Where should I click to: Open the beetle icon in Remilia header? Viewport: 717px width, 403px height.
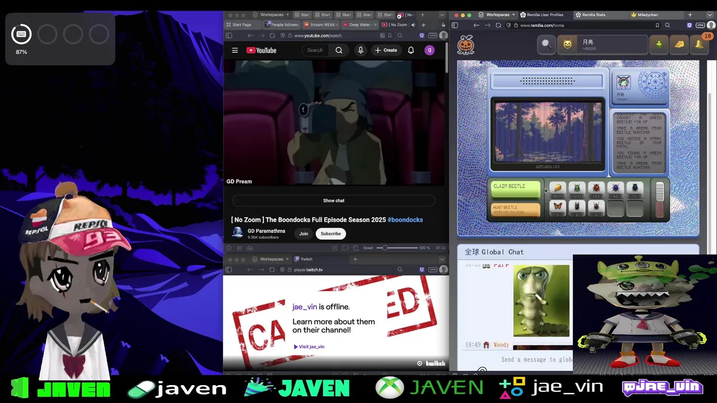click(x=659, y=44)
